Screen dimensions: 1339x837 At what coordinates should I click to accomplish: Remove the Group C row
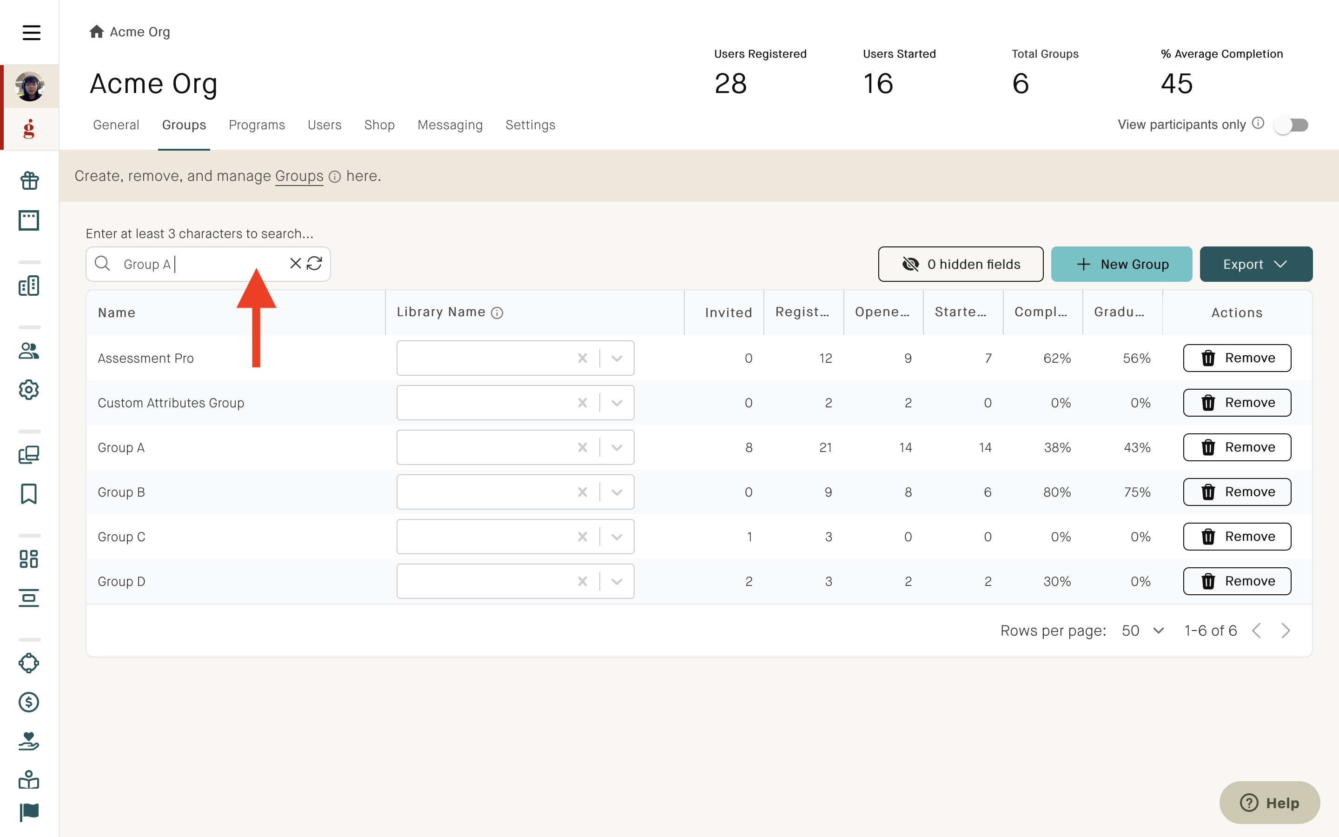[1237, 537]
